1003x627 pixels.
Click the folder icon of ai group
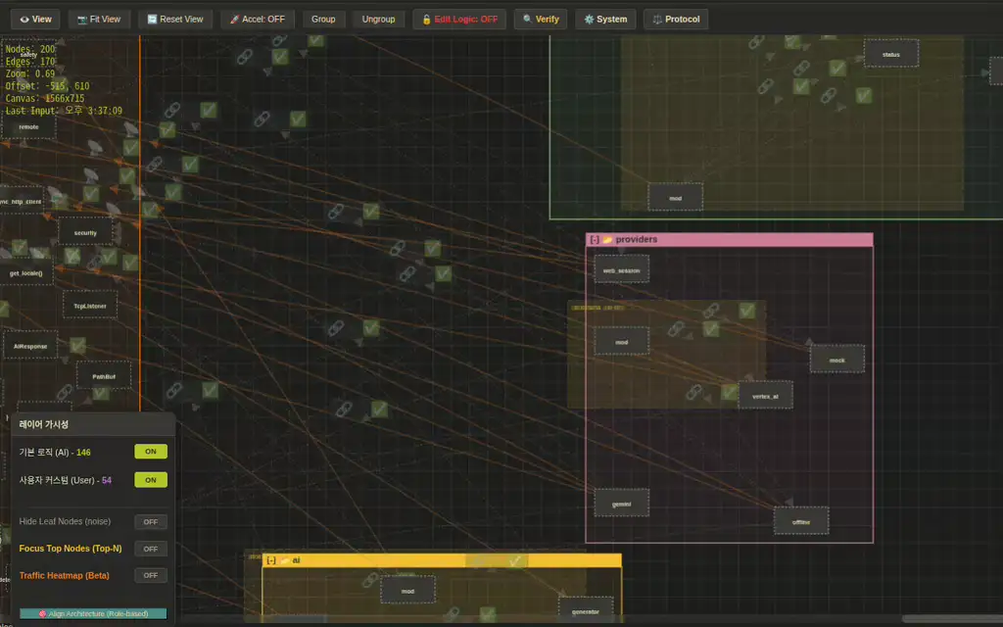click(x=285, y=560)
